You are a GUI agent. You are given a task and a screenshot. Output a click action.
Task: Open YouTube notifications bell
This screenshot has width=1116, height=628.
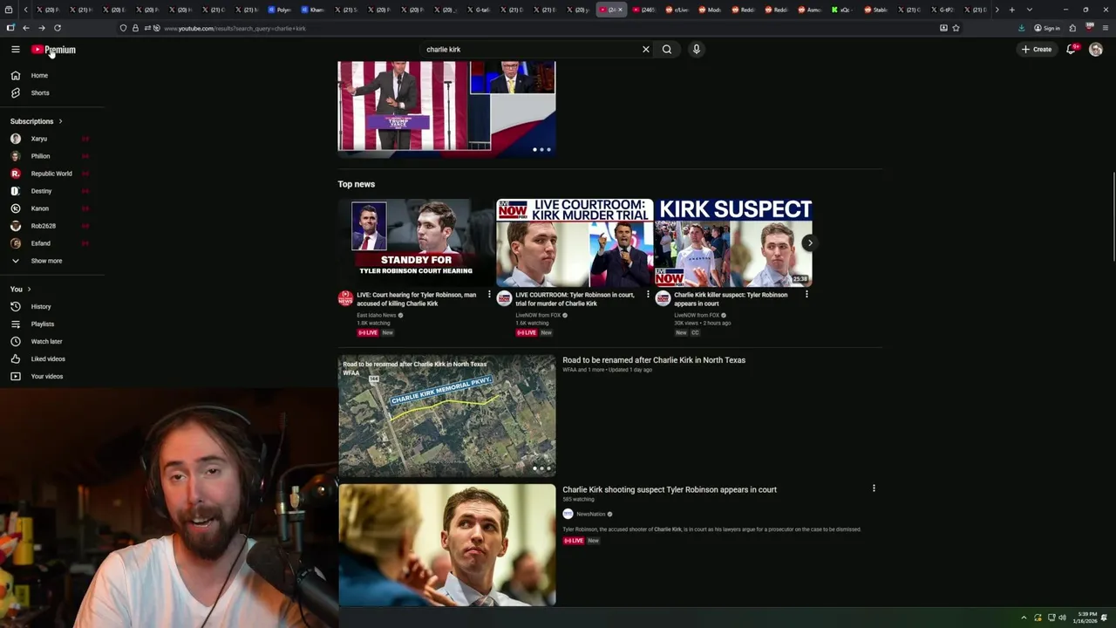click(x=1072, y=50)
